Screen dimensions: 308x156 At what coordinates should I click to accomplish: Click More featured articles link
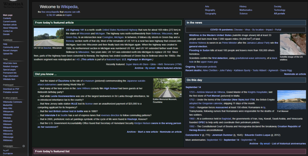(x=169, y=68)
